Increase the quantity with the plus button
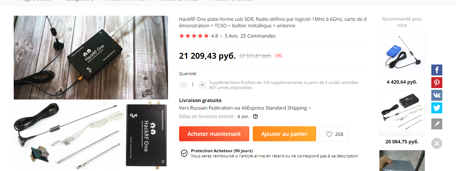The width and height of the screenshot is (456, 171). click(x=202, y=85)
